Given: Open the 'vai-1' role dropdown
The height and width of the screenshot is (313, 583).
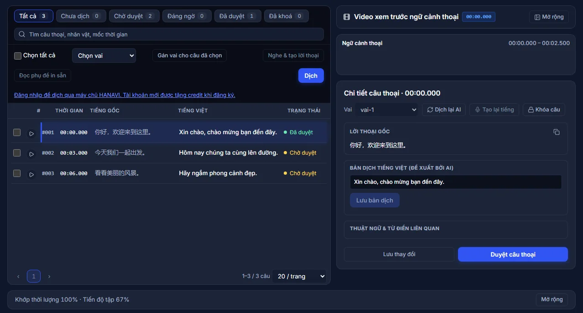Looking at the screenshot, I should 386,110.
